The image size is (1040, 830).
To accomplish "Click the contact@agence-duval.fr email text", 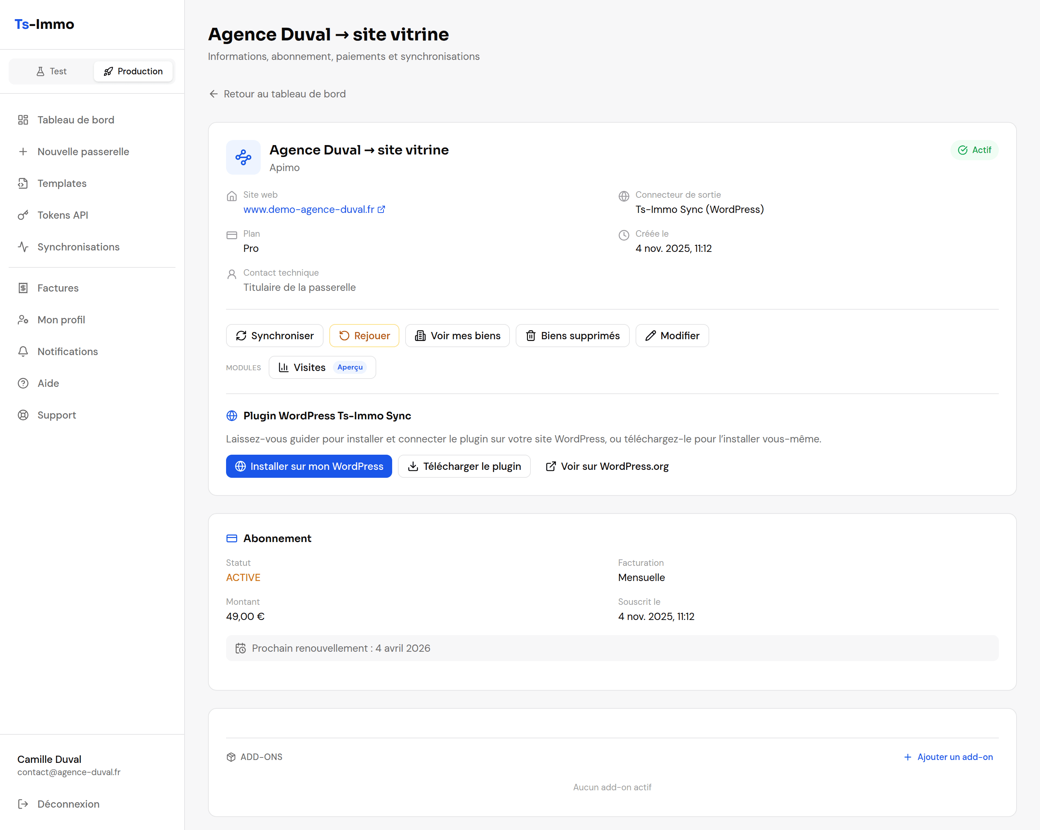I will coord(69,772).
